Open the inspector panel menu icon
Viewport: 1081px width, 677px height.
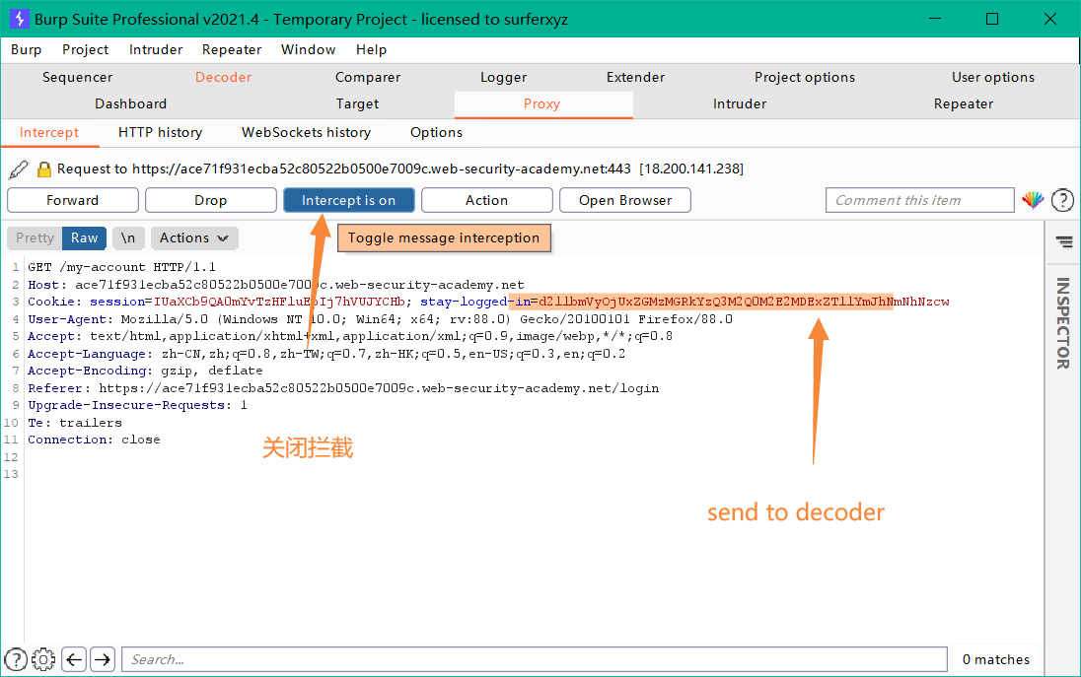pos(1064,241)
